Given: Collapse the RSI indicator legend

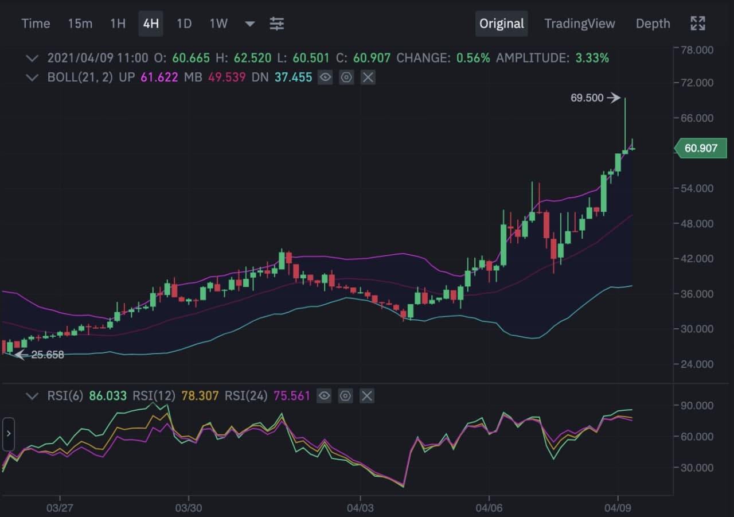Looking at the screenshot, I should pos(32,395).
